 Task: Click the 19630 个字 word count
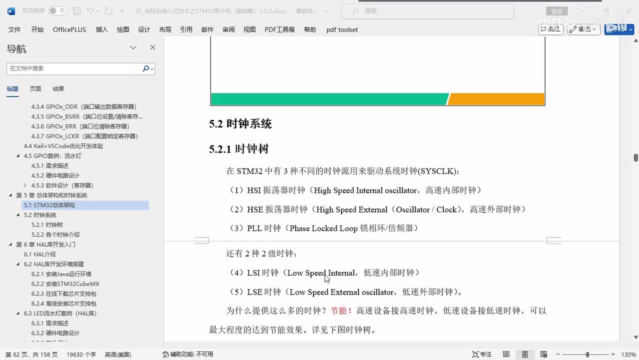click(x=81, y=354)
